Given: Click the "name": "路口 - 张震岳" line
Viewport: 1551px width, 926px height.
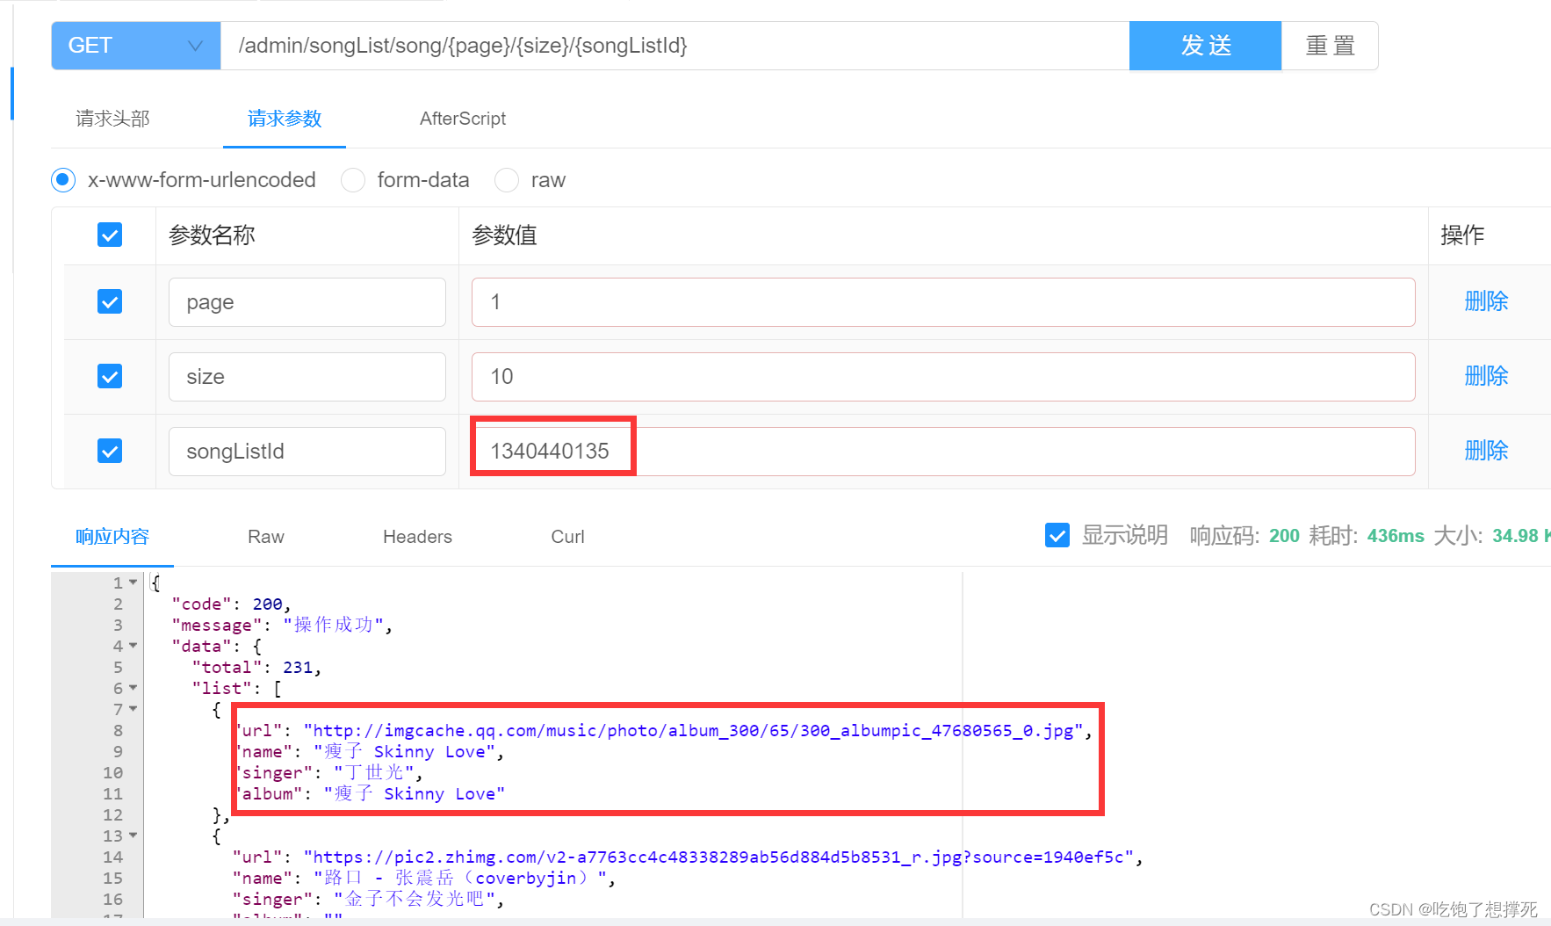Looking at the screenshot, I should pyautogui.click(x=424, y=879).
